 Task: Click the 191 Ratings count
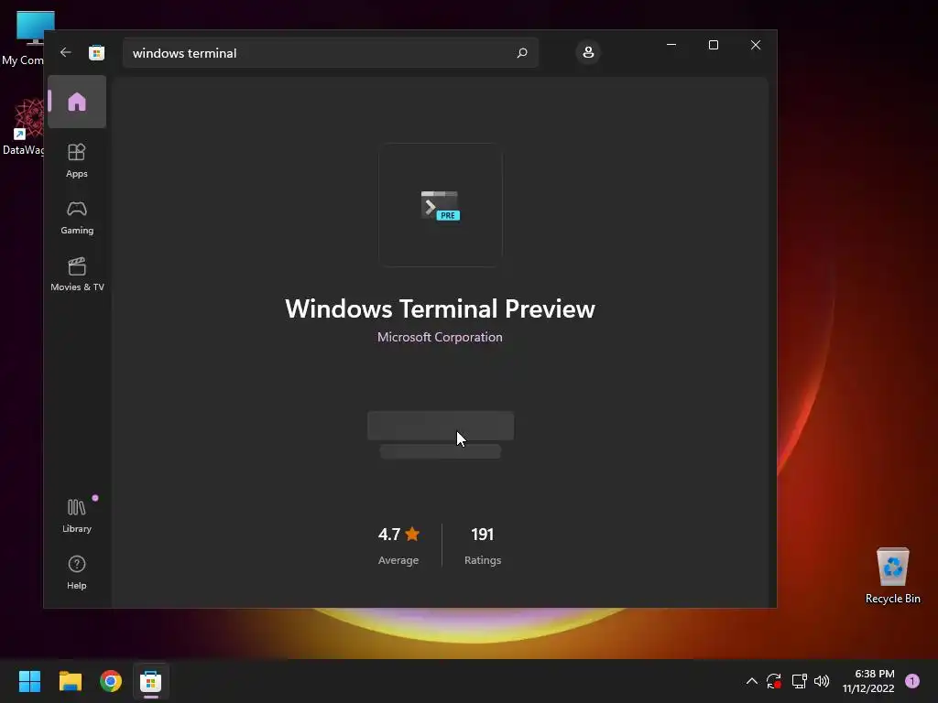pos(483,546)
